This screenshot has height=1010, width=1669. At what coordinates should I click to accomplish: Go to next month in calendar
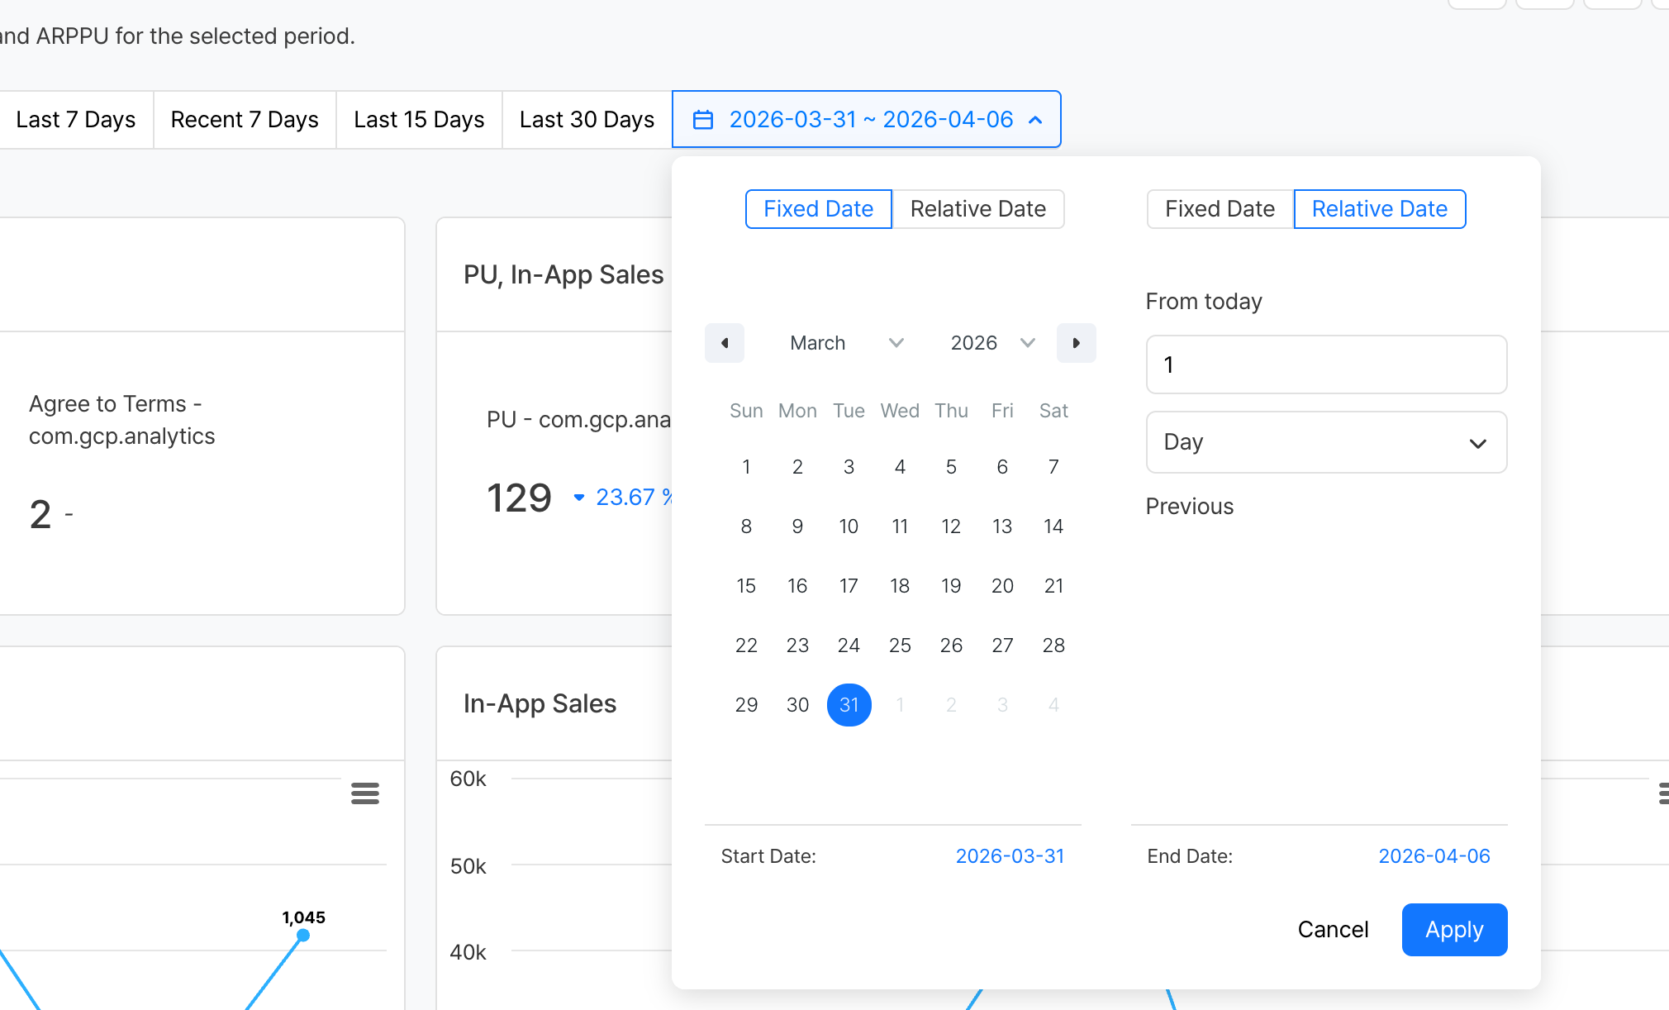(x=1076, y=343)
